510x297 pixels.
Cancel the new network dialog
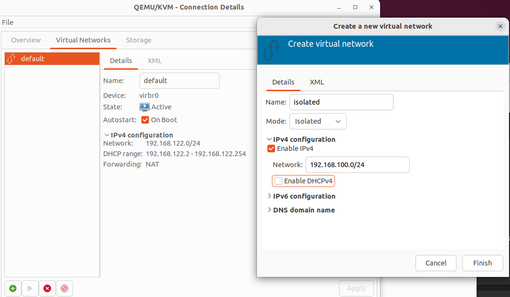tap(436, 263)
